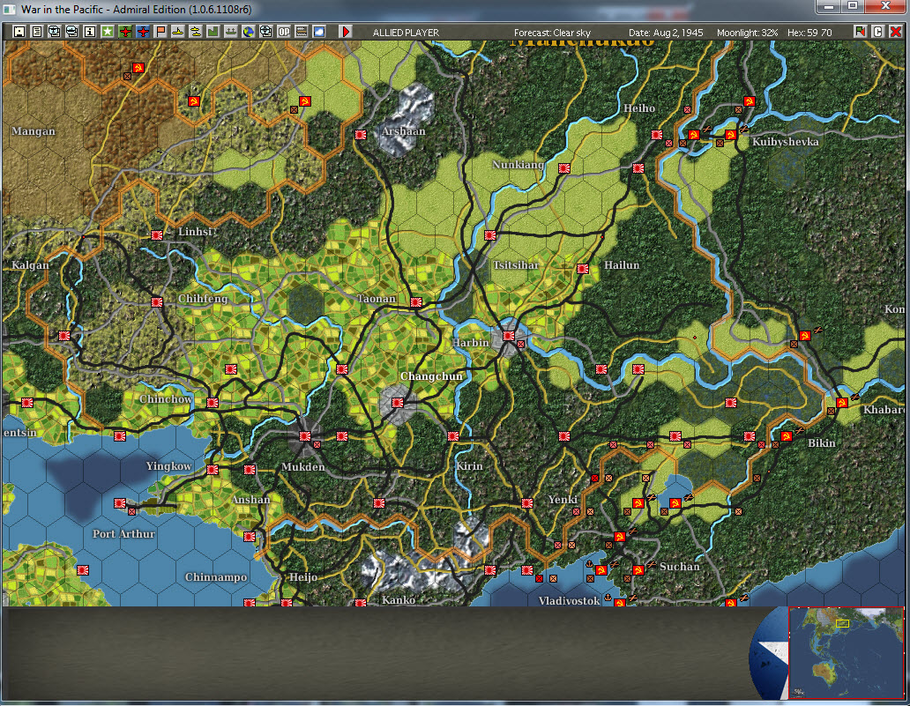Select the Japanese unit beside Chinchow label
The width and height of the screenshot is (910, 706).
coord(213,402)
